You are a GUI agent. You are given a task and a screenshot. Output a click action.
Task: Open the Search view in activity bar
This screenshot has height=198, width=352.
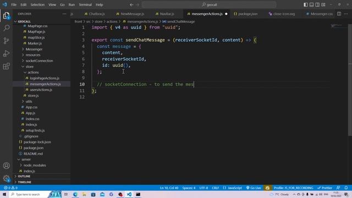pyautogui.click(x=6, y=28)
